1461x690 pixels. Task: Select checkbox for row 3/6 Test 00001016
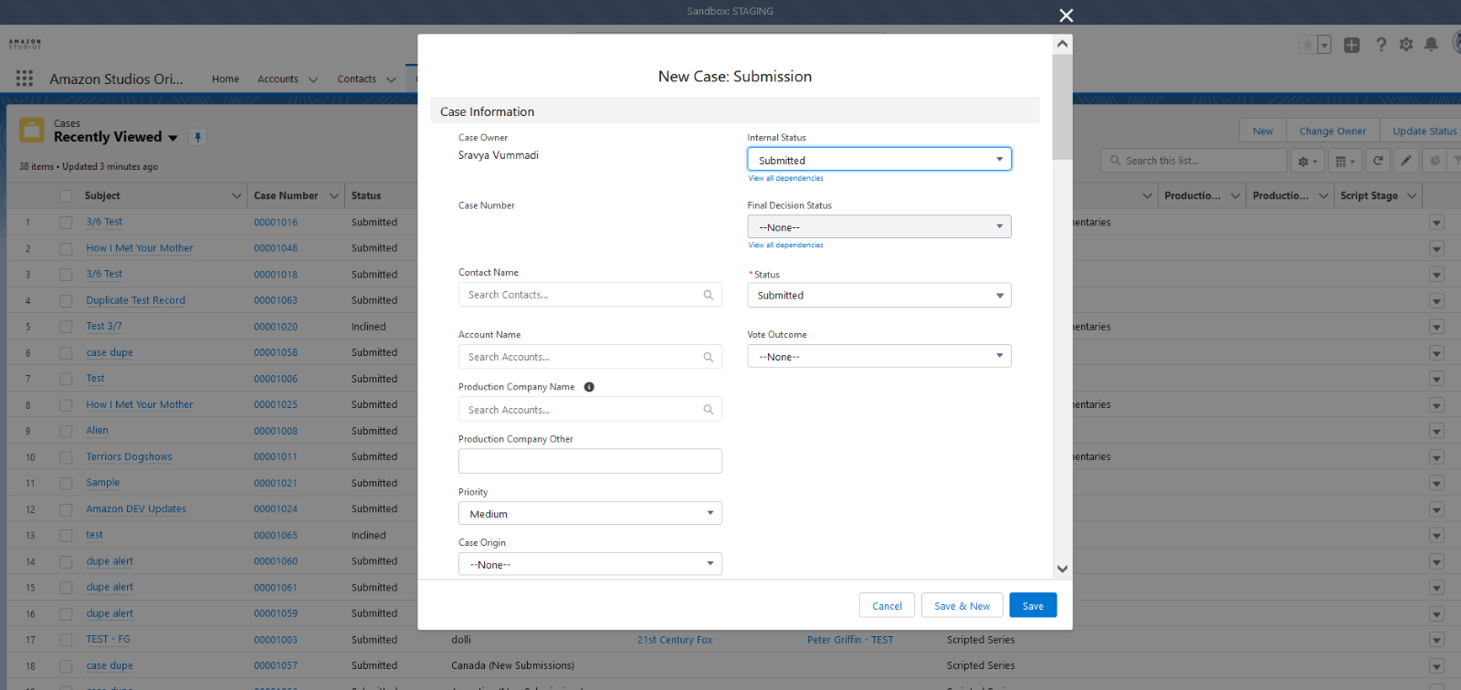point(66,223)
